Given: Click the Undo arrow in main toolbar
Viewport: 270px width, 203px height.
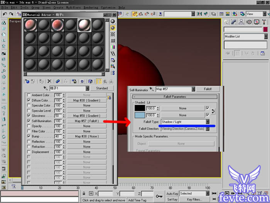Looking at the screenshot, I should tap(5, 14).
